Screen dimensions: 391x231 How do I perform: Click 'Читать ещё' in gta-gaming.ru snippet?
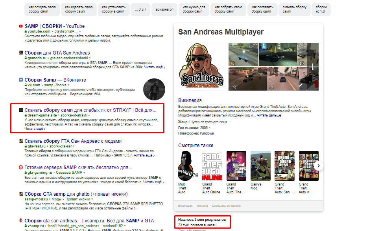pos(153,182)
